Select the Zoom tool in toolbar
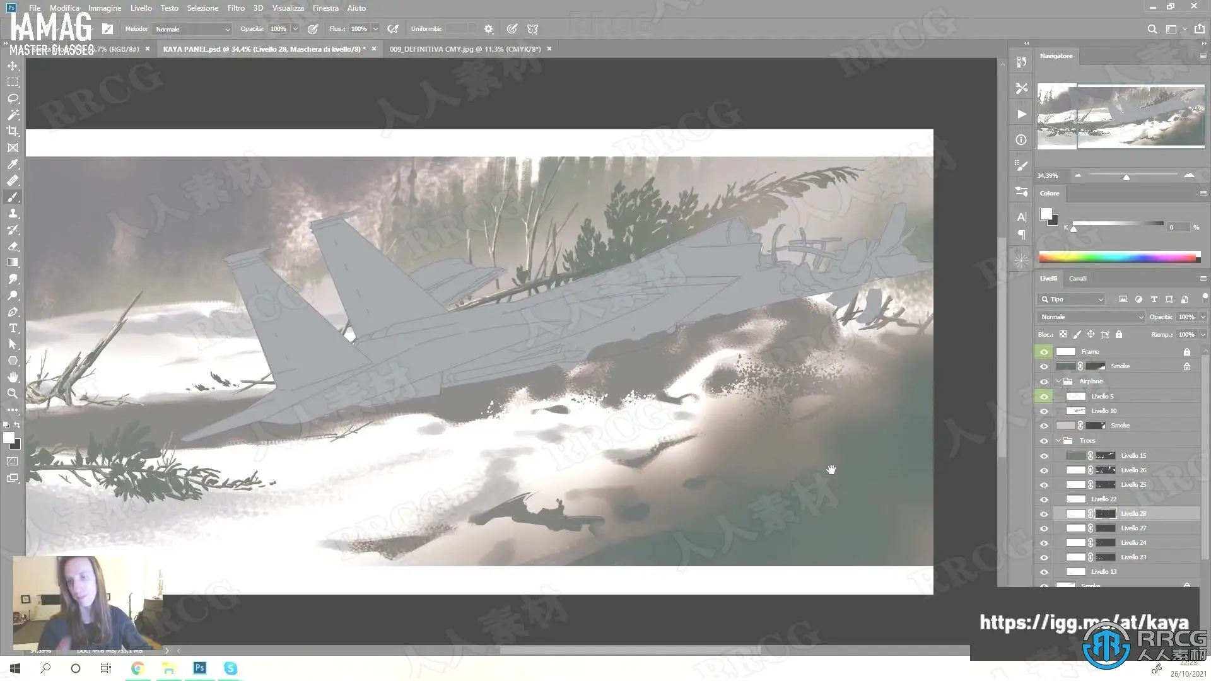The width and height of the screenshot is (1211, 681). (13, 393)
